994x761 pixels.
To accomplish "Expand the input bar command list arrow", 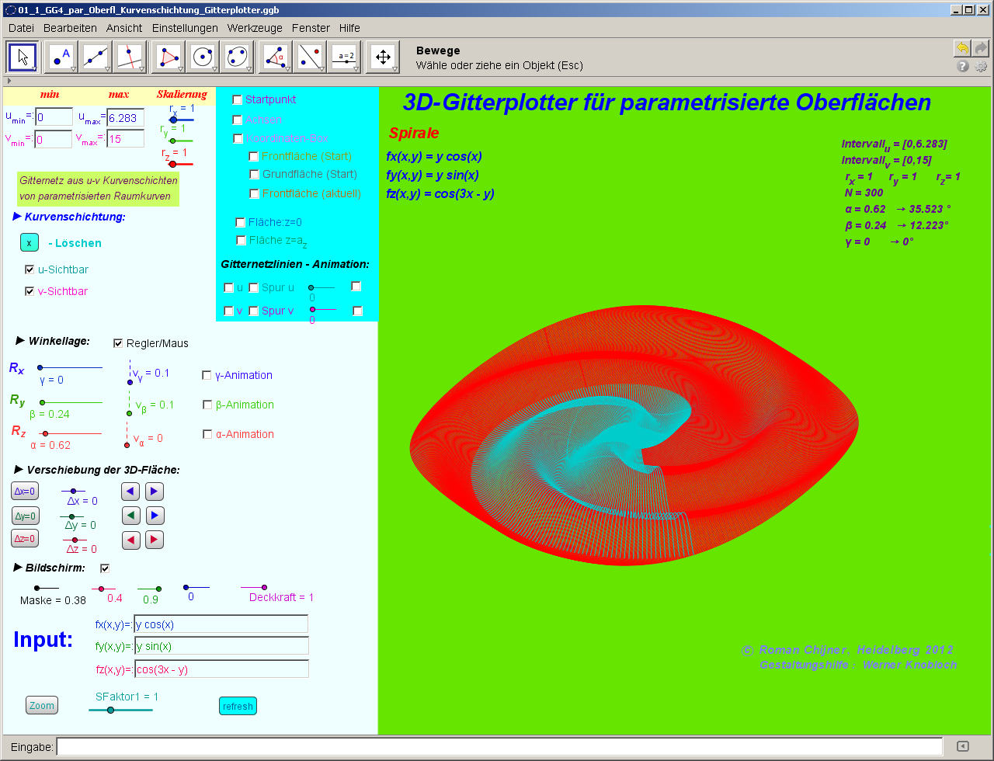I will coord(962,746).
